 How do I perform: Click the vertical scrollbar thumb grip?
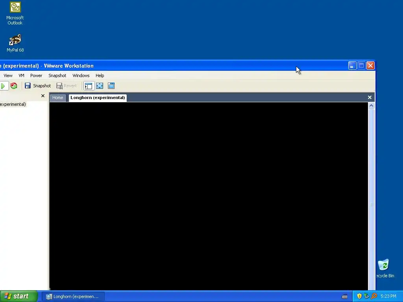click(371, 204)
